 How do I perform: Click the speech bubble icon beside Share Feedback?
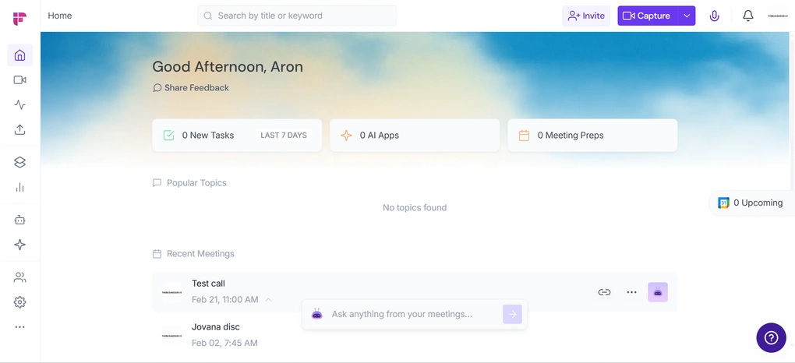157,88
